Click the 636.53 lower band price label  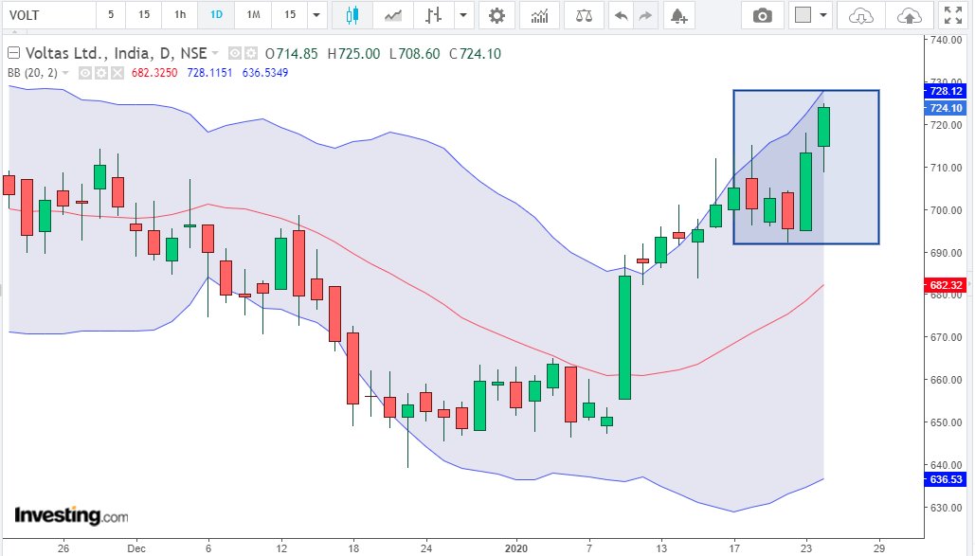(x=946, y=479)
